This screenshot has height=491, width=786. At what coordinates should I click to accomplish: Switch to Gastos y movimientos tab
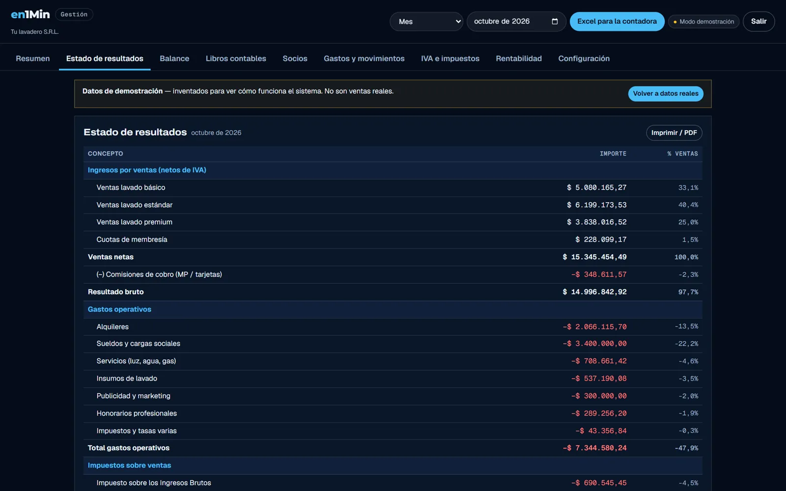pos(364,58)
